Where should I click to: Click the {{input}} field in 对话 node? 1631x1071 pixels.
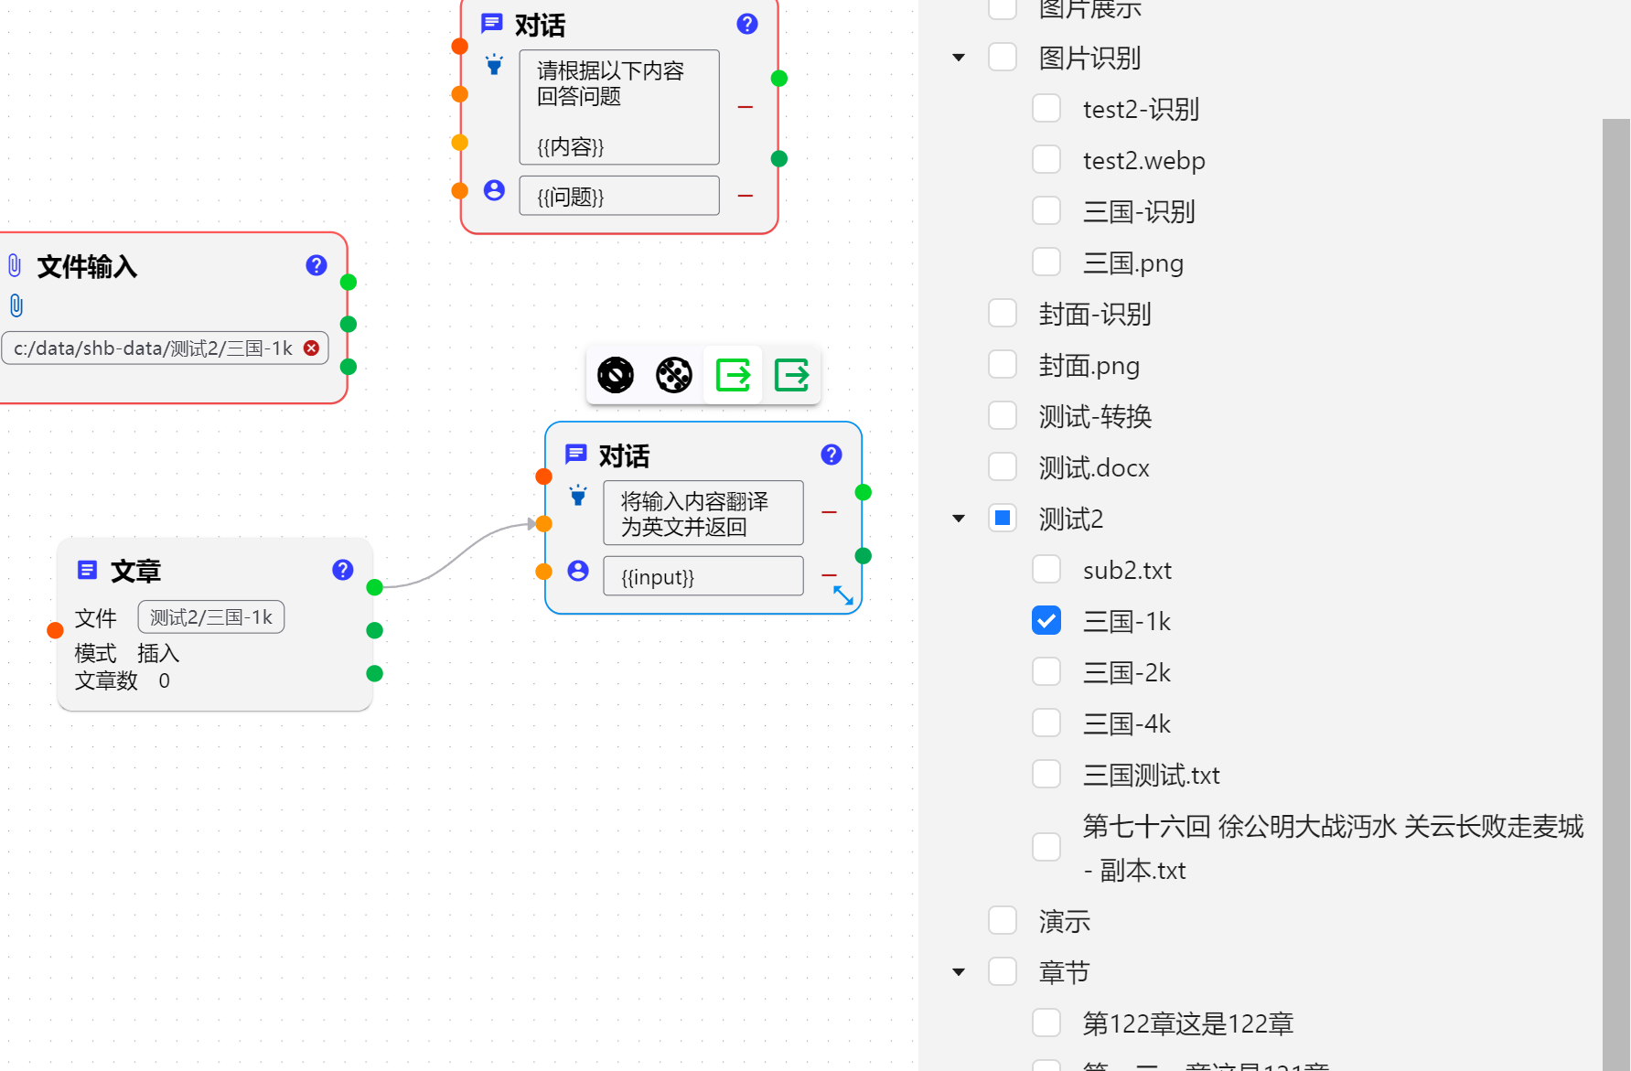[x=703, y=577]
